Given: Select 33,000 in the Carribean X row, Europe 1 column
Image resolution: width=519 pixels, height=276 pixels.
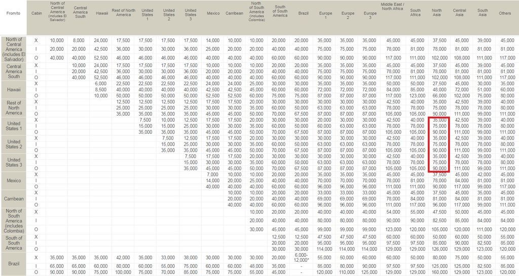Looking at the screenshot, I should [324, 192].
